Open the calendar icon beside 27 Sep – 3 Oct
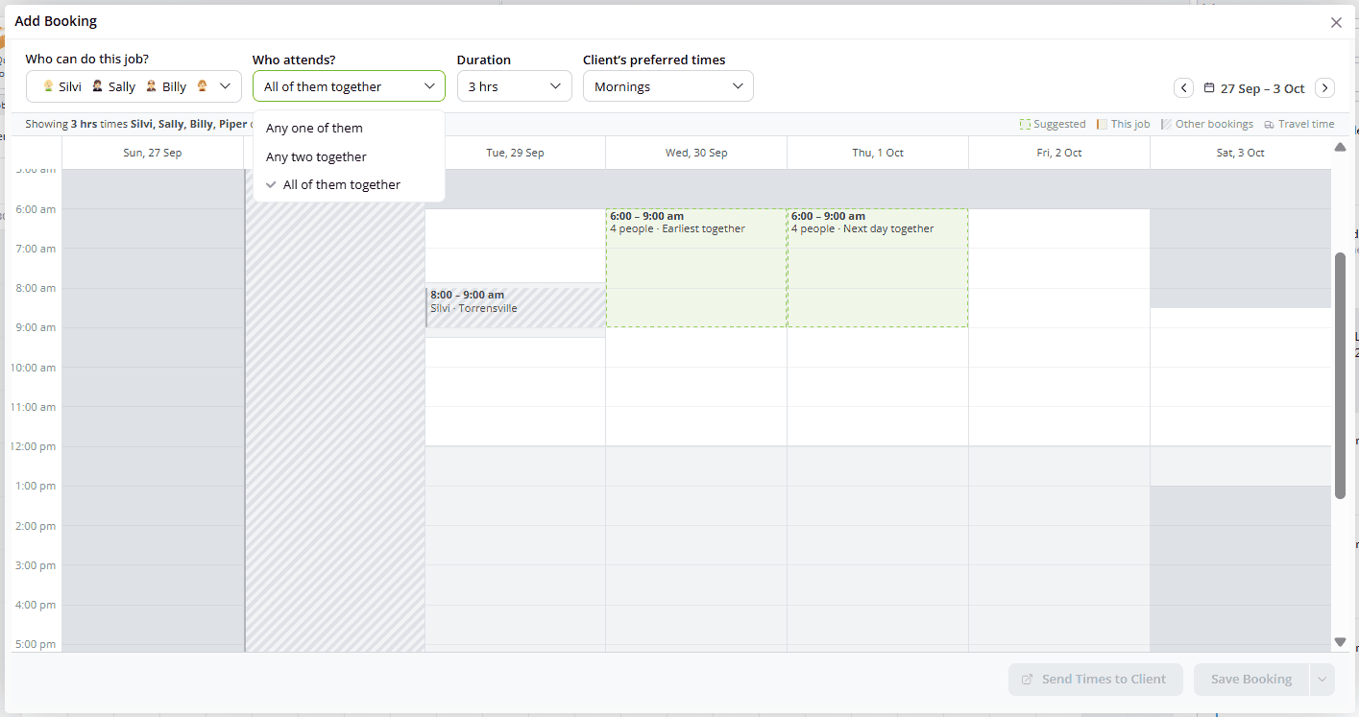This screenshot has height=717, width=1359. (x=1209, y=87)
